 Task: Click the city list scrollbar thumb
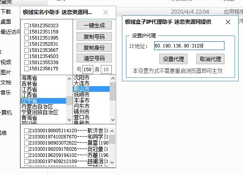tap(113, 91)
